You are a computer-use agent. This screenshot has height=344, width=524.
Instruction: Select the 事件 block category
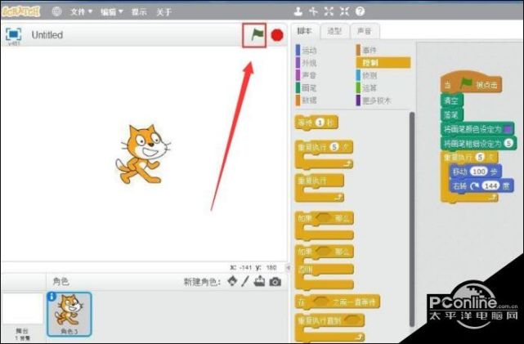click(x=366, y=51)
